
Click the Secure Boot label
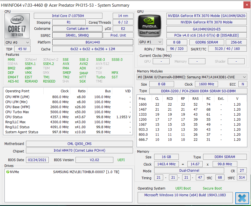pyautogui.click(x=212, y=188)
